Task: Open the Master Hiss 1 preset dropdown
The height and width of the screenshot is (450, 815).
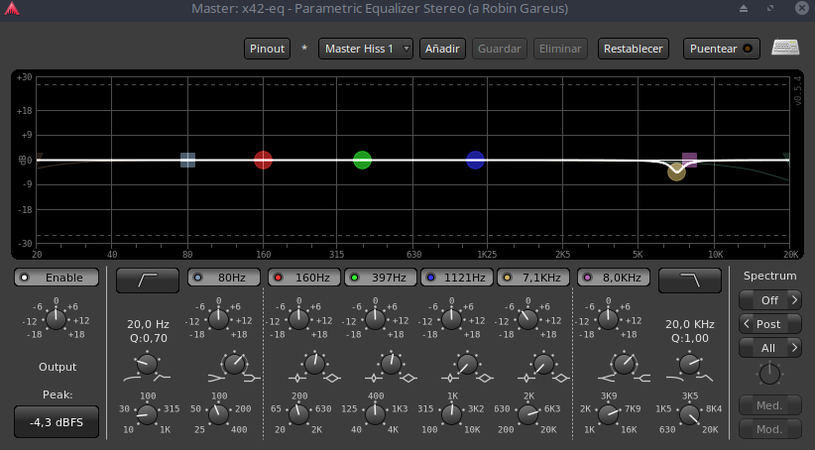Action: pos(365,49)
